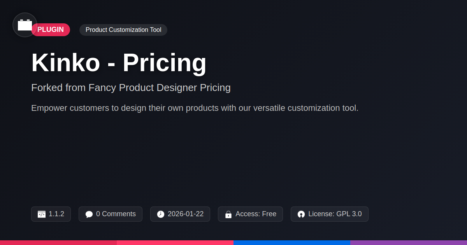Click the Access: Free badge
This screenshot has width=467, height=245.
[250, 214]
